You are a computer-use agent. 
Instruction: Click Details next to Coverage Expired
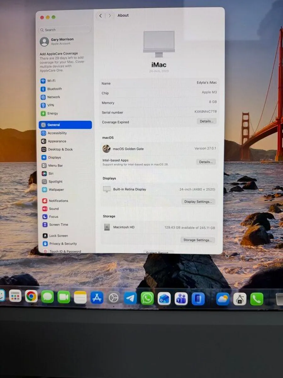click(207, 121)
